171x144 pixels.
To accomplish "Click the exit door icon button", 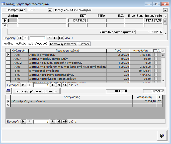I will (162, 135).
